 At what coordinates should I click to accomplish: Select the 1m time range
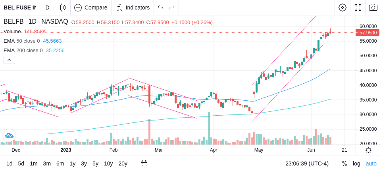[33, 163]
